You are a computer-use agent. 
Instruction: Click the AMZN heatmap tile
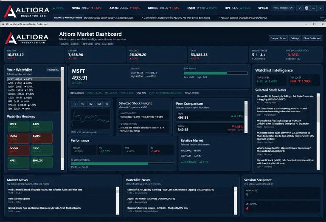click(42, 138)
